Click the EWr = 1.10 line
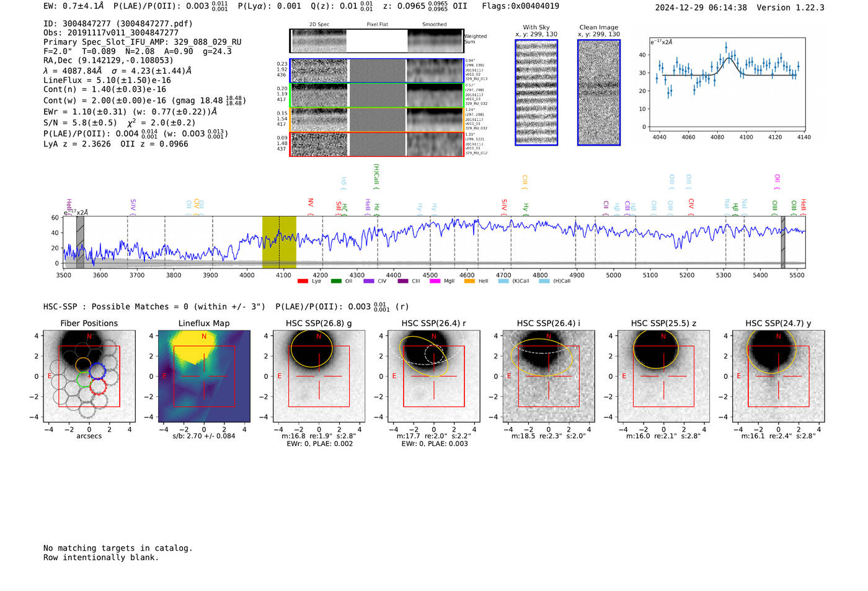The width and height of the screenshot is (868, 591). tap(130, 112)
